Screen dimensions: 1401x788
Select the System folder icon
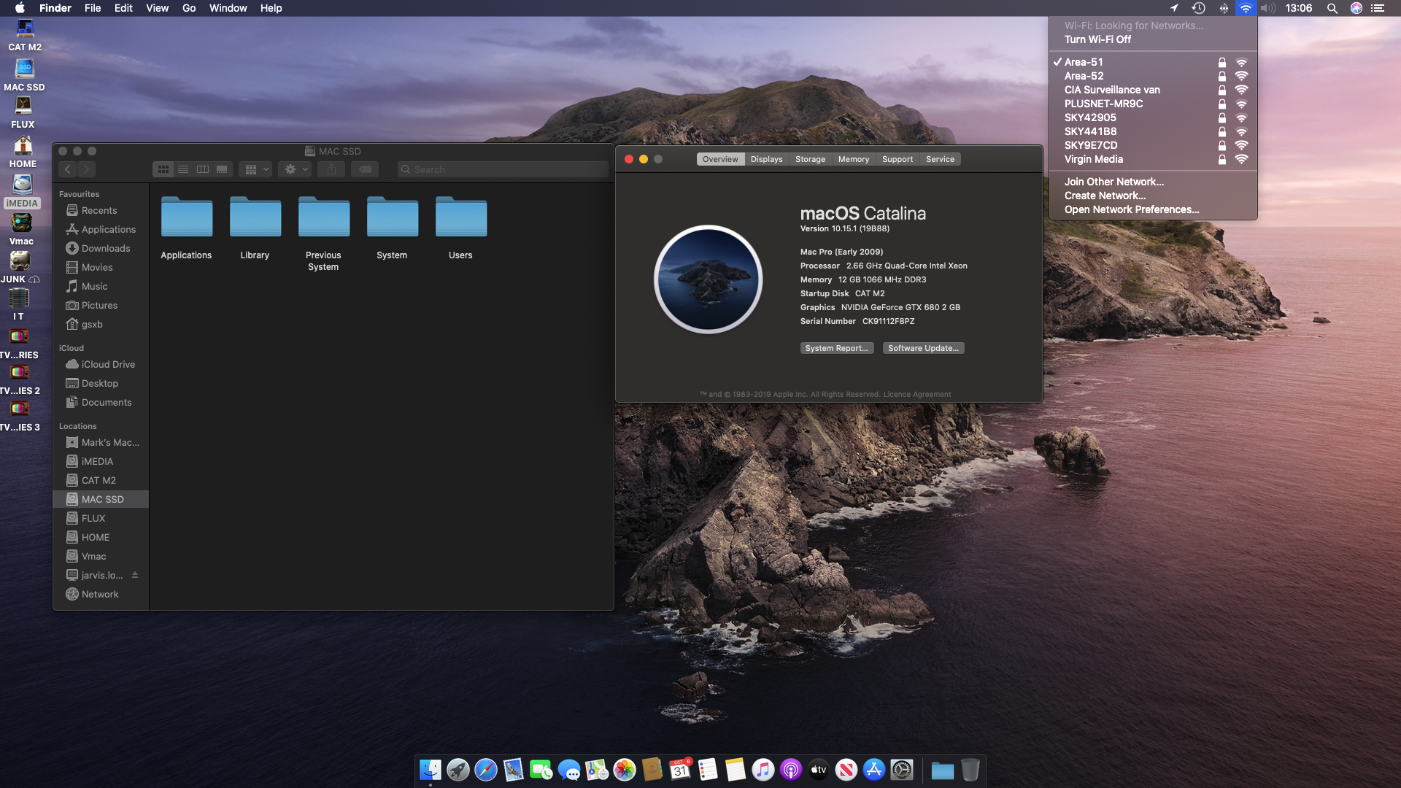(392, 217)
